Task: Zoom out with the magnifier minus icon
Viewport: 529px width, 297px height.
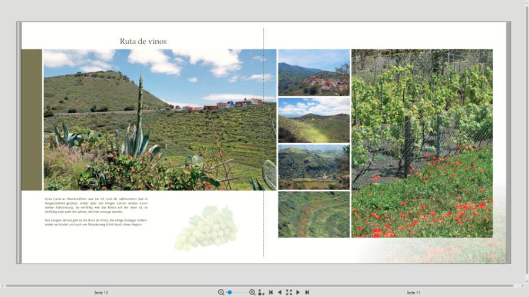Action: [x=221, y=292]
